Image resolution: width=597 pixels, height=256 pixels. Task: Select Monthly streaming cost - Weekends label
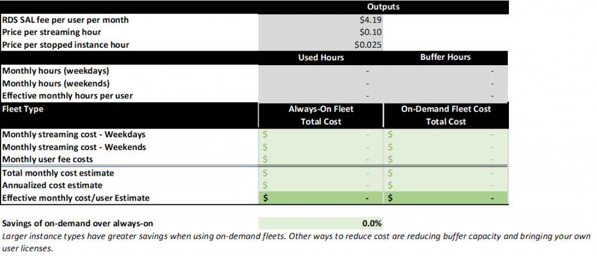(x=74, y=147)
